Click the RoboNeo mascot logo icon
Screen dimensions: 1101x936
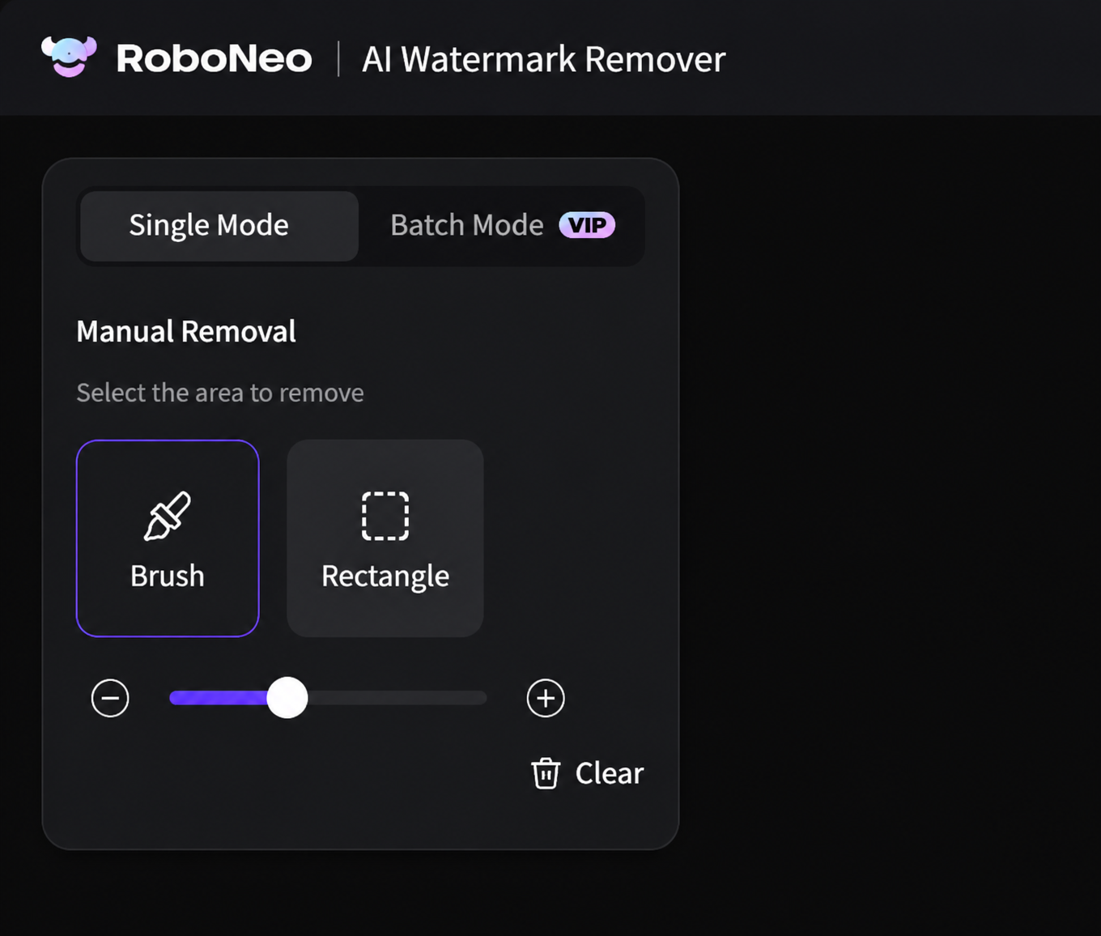pos(69,57)
